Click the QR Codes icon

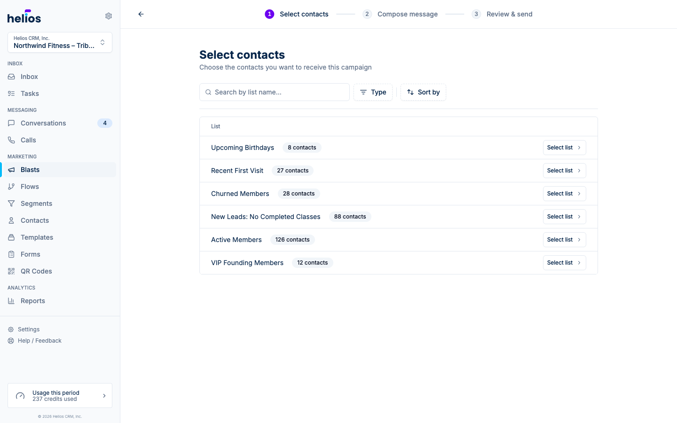[x=11, y=271]
